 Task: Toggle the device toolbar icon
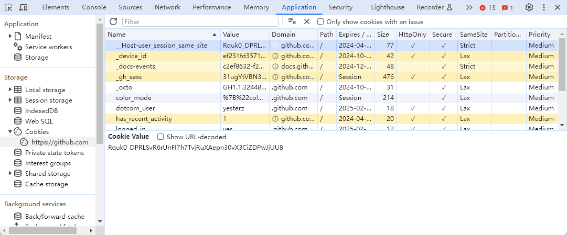point(23,7)
